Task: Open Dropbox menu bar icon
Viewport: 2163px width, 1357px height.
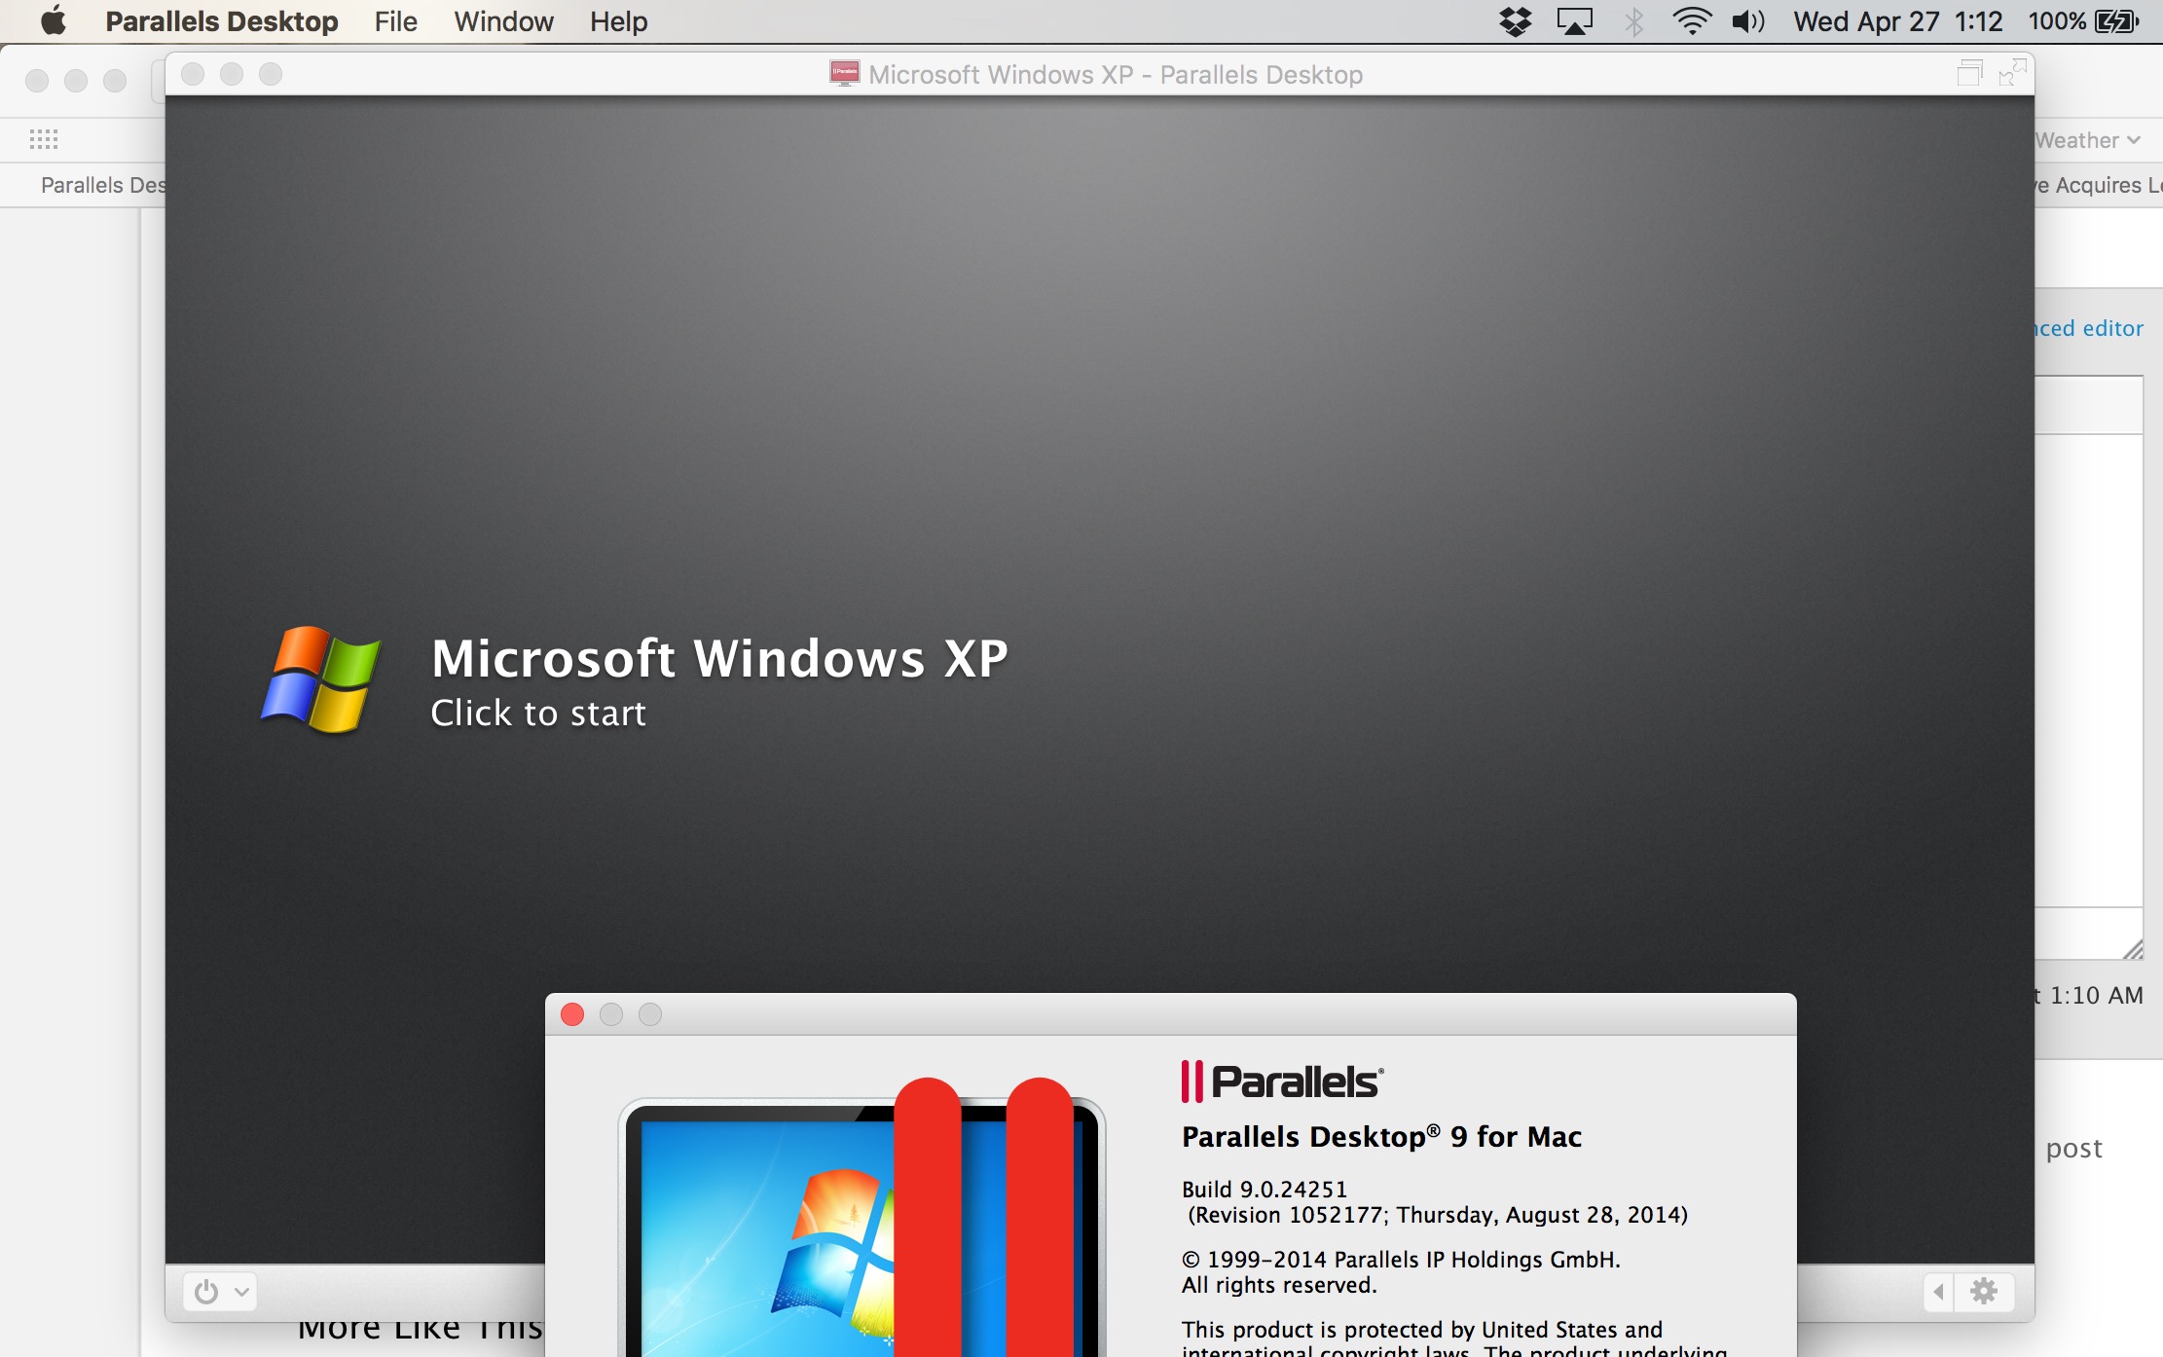Action: 1515,21
